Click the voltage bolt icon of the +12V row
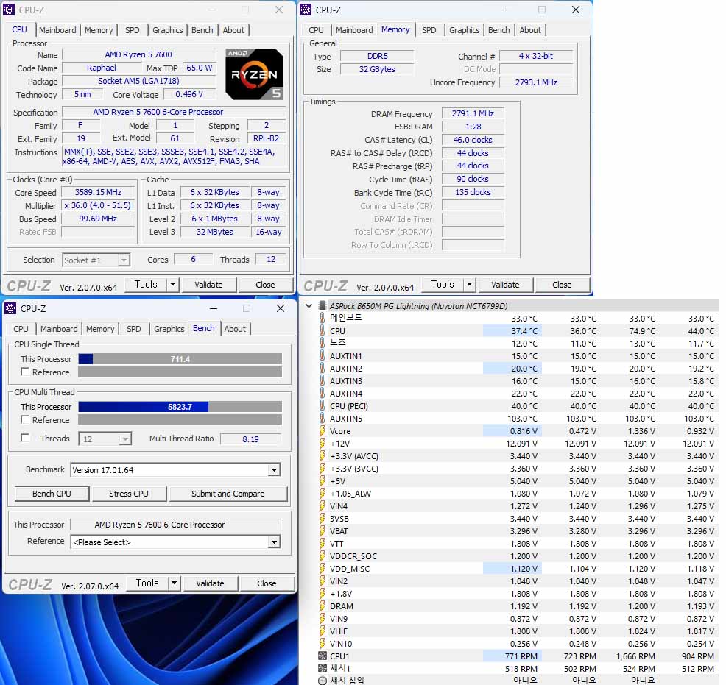The image size is (726, 685). 322,443
